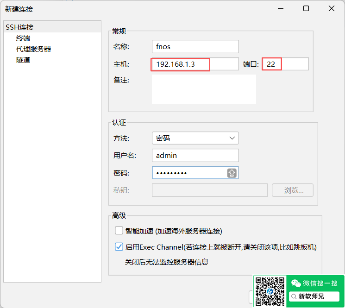Image resolution: width=345 pixels, height=308 pixels.
Task: Open the 方法 authentication dropdown
Action: [x=195, y=138]
